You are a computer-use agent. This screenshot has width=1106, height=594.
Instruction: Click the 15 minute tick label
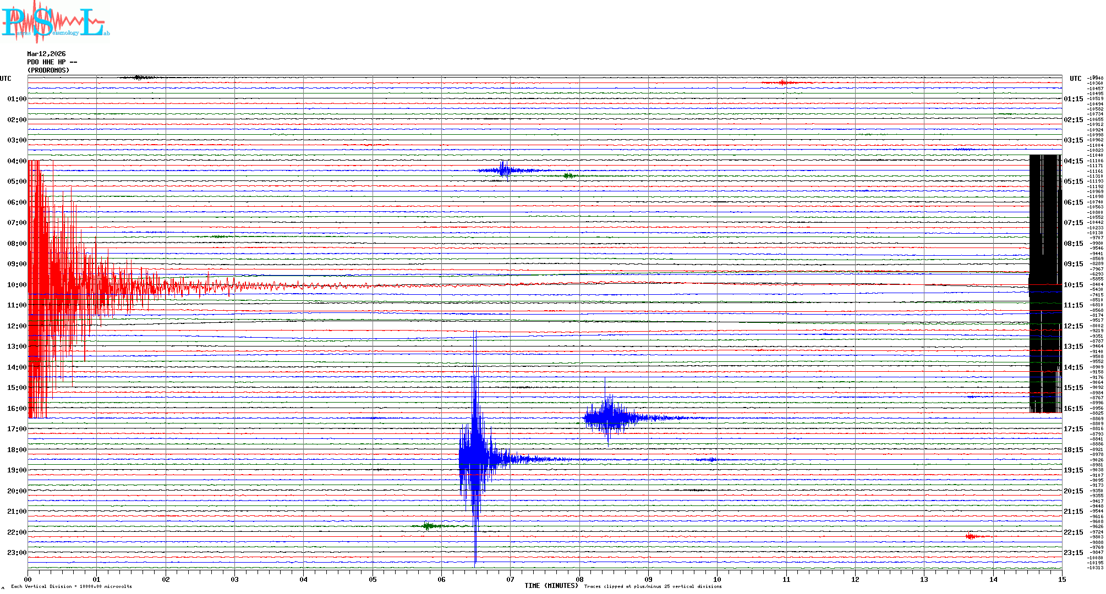point(1062,579)
